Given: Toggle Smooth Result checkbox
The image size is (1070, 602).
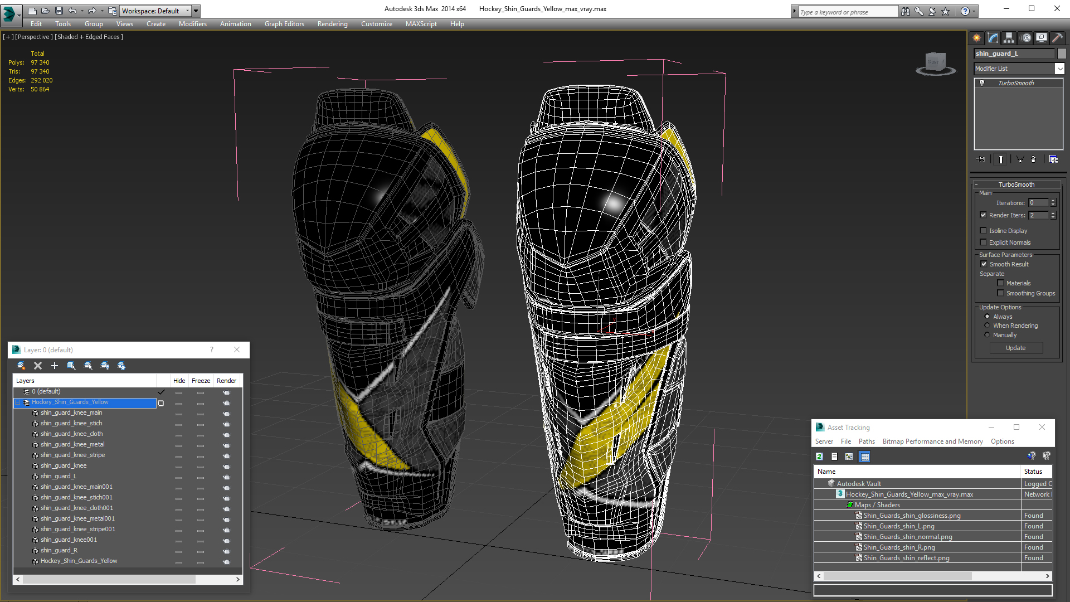Looking at the screenshot, I should pos(984,264).
